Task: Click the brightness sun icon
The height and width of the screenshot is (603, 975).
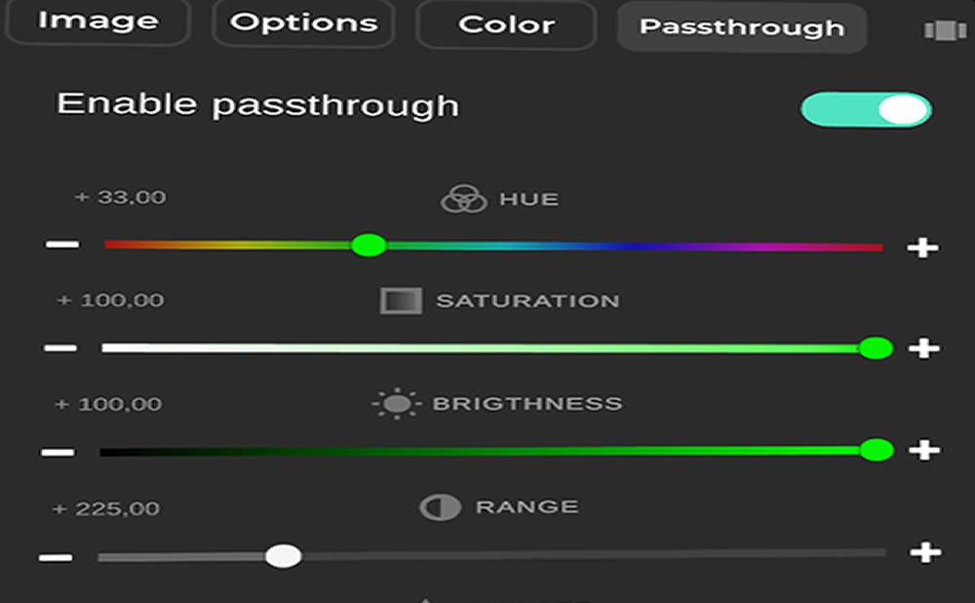Action: click(396, 404)
